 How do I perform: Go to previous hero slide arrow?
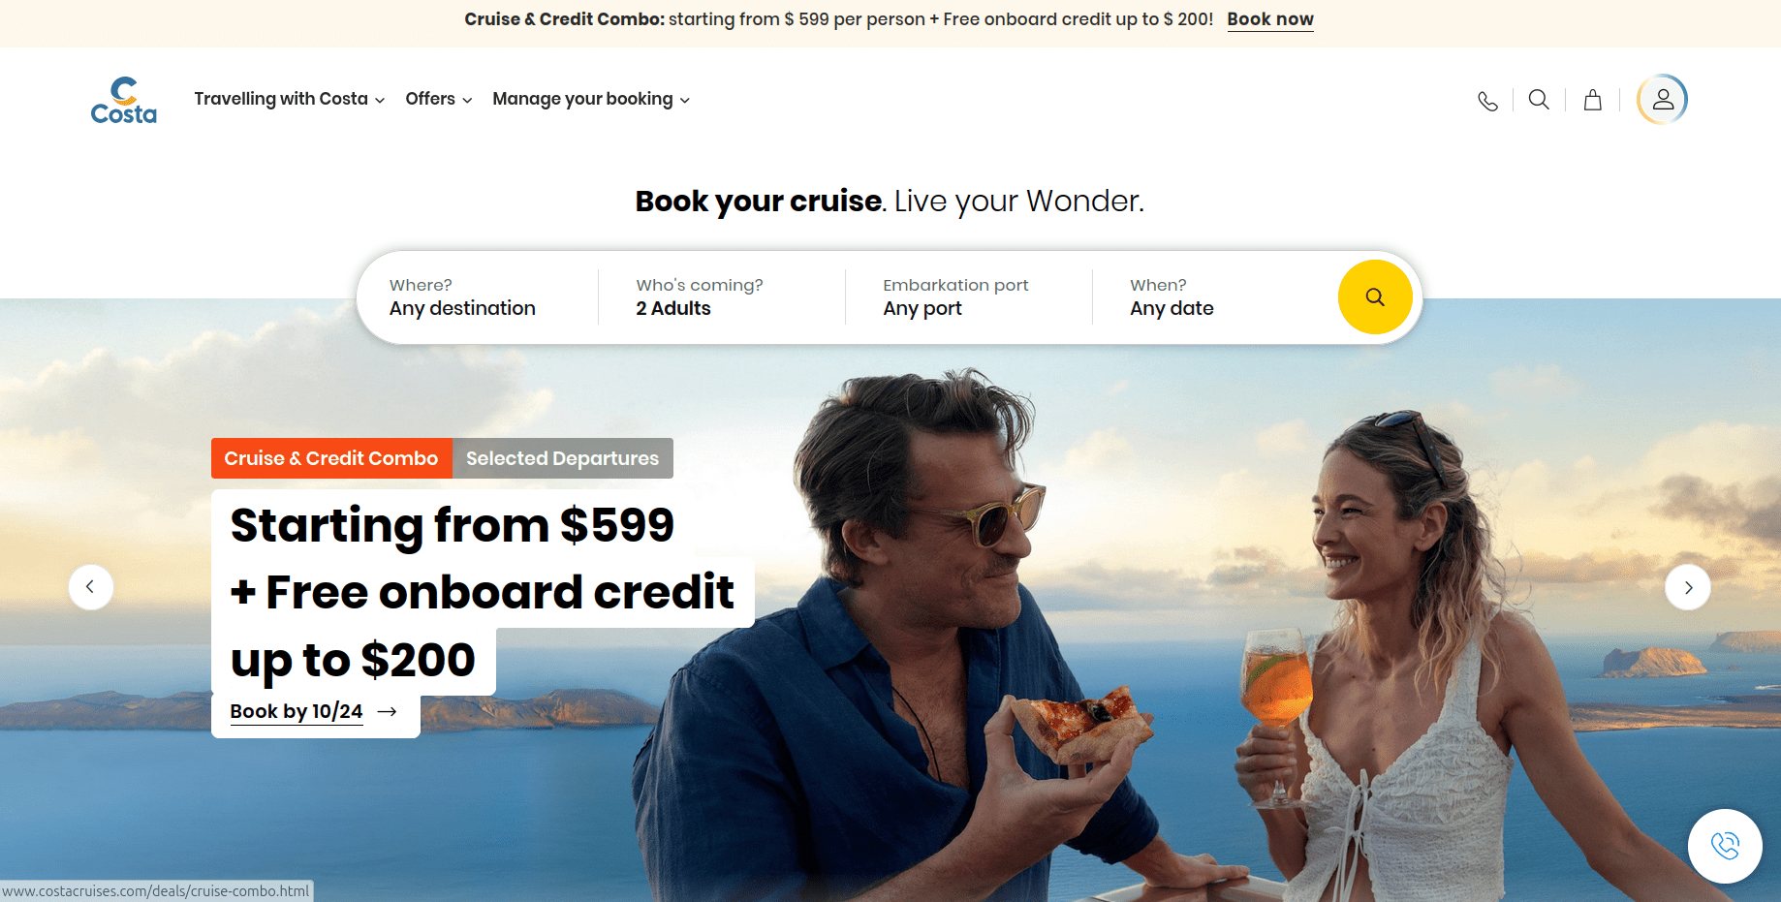click(x=91, y=587)
